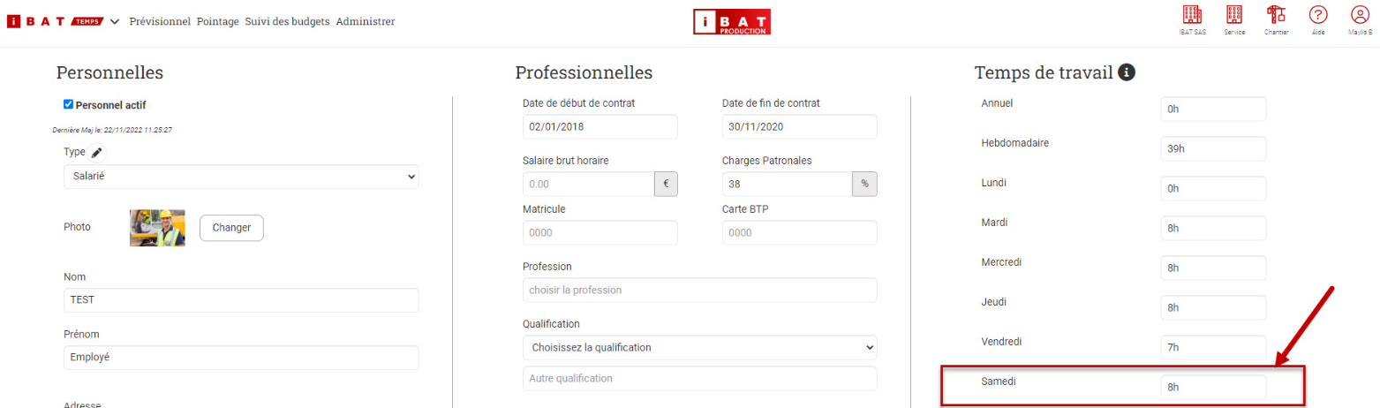The image size is (1380, 408).
Task: Expand the Type dropdown showing Salarié
Action: tap(241, 177)
